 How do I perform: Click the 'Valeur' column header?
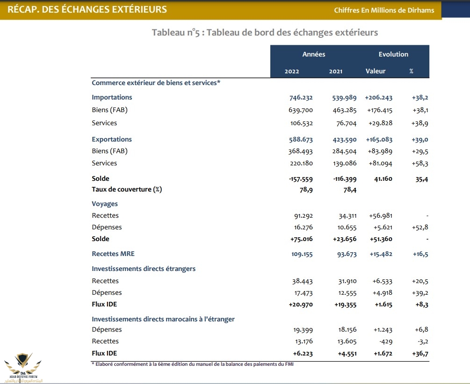pos(376,71)
